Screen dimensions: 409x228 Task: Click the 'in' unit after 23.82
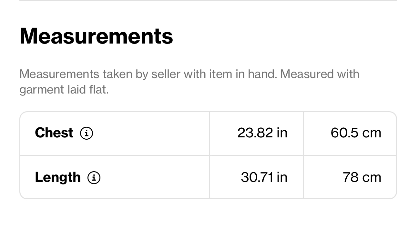point(282,133)
